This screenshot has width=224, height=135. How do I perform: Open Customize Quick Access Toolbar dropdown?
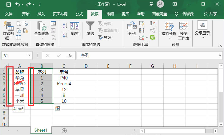pos(40,5)
